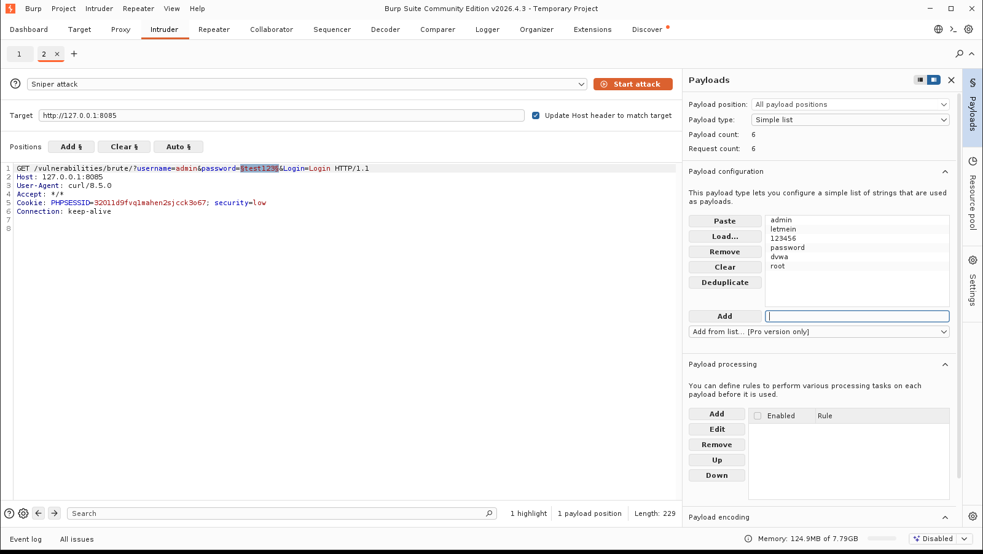Close Intruder tab 2 with its x icon

click(57, 54)
